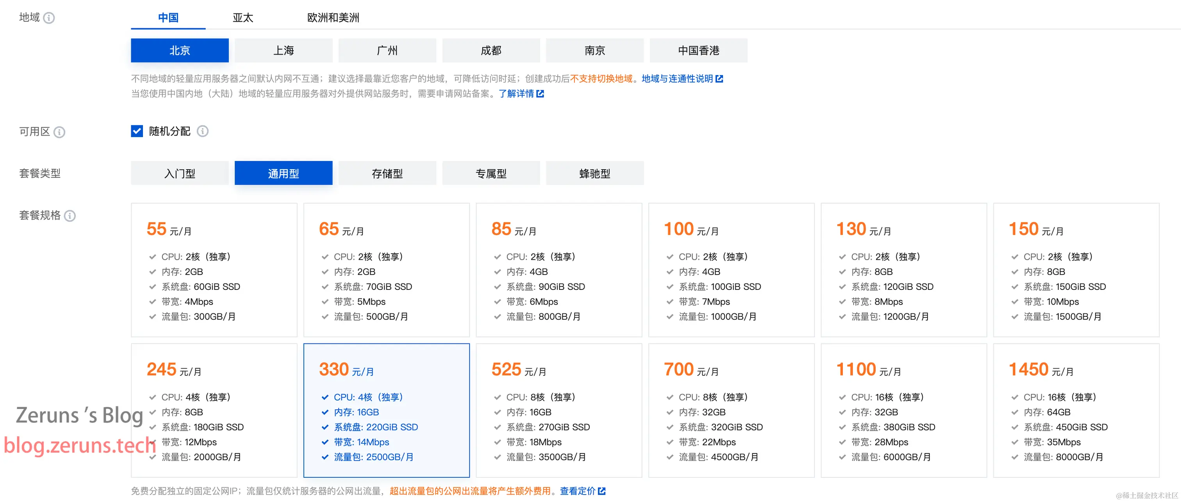
Task: Choose the 中国香港 region option
Action: click(x=698, y=50)
